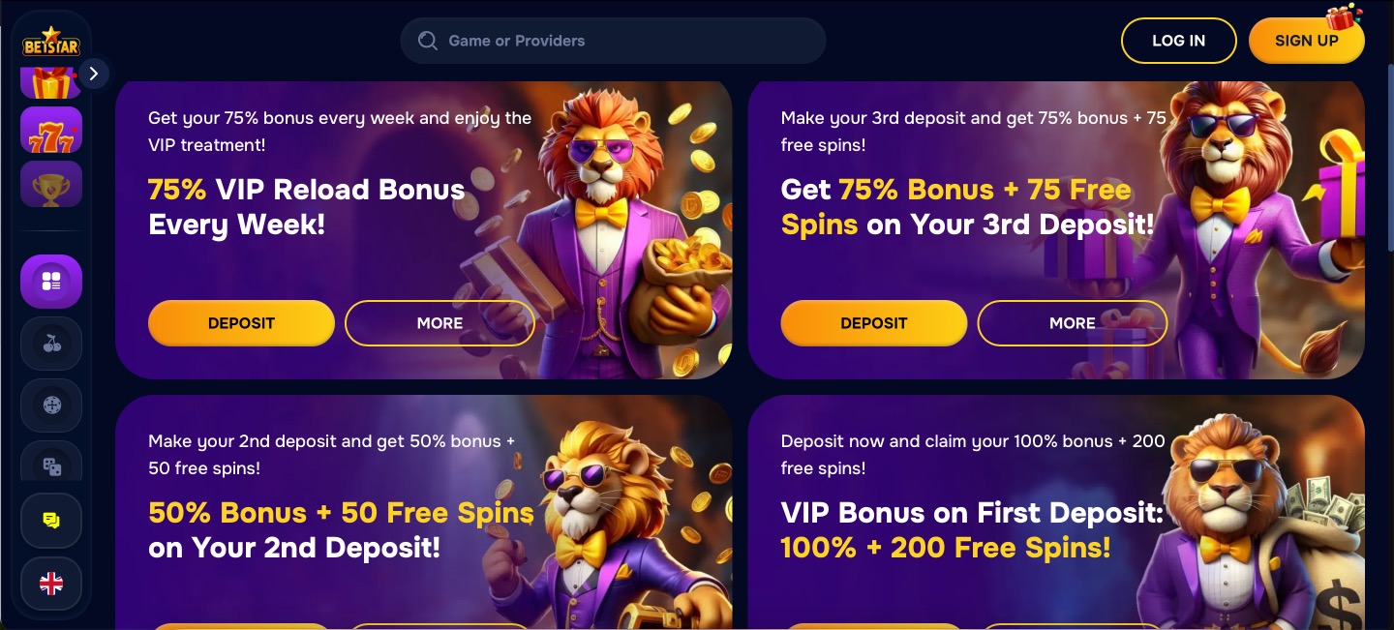The image size is (1394, 630).
Task: Click MORE on the 3rd Deposit bonus card
Action: point(1072,323)
